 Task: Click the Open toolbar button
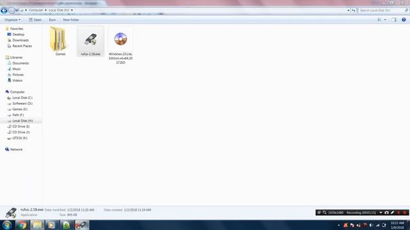click(35, 20)
